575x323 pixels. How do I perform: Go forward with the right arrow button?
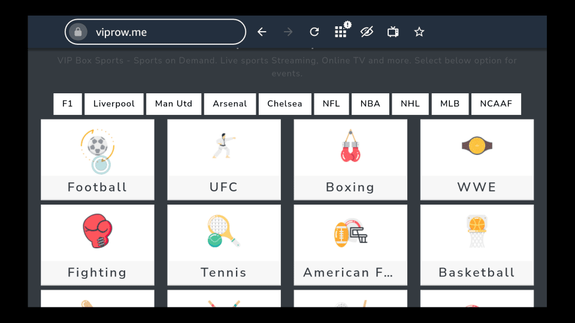288,32
